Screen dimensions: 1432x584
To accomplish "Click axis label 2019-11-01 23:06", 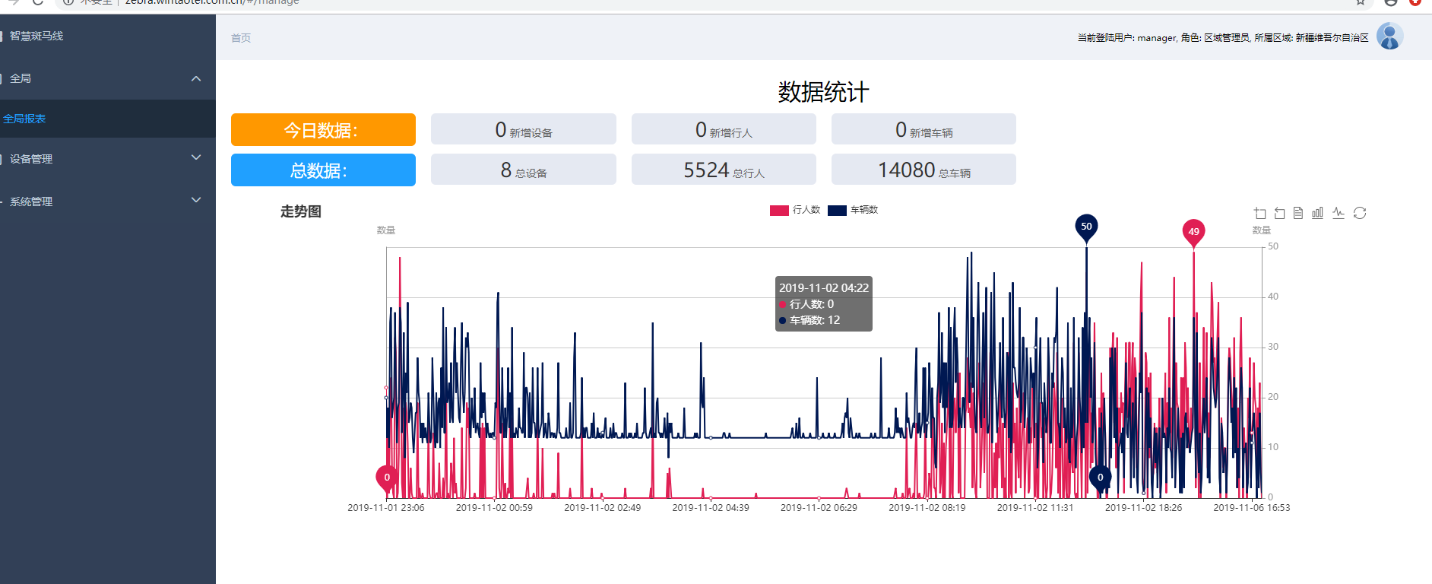I will point(386,508).
